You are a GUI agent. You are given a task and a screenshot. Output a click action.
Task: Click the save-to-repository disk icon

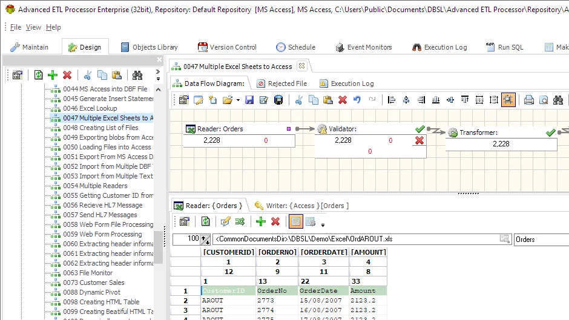pyautogui.click(x=278, y=100)
